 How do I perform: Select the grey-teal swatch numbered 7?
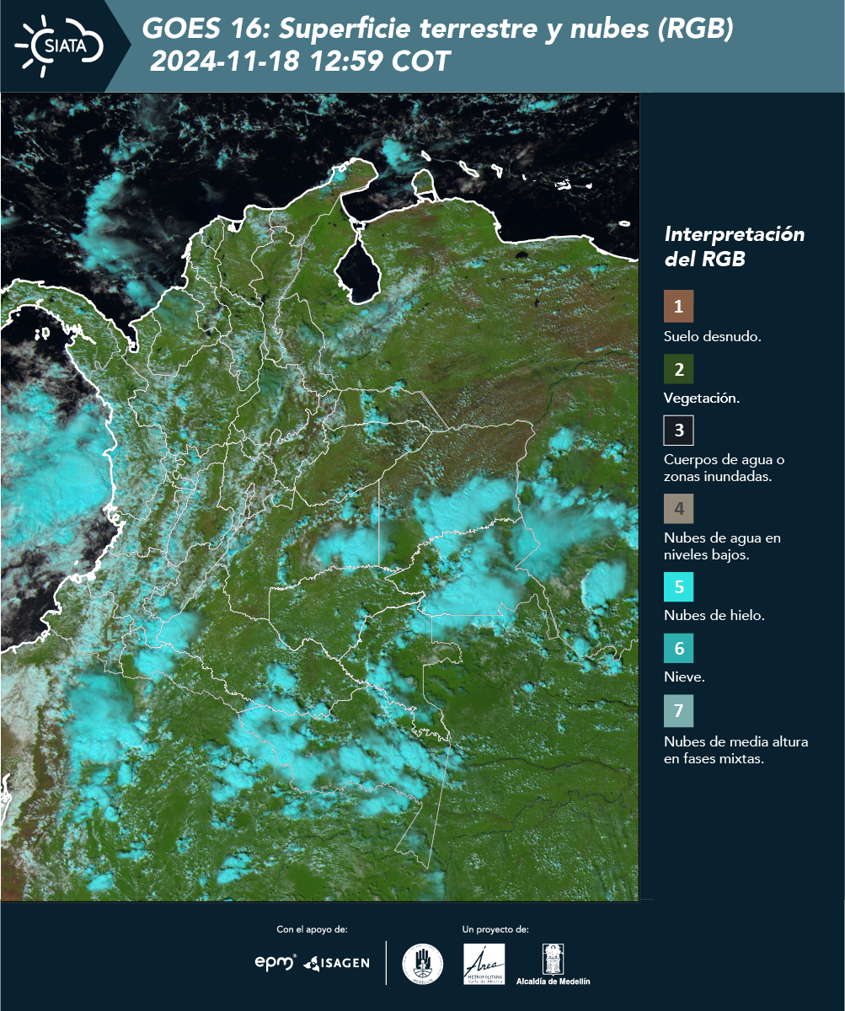pyautogui.click(x=678, y=711)
